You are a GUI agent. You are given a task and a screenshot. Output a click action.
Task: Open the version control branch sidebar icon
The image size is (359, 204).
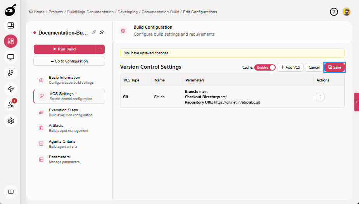pos(10,73)
